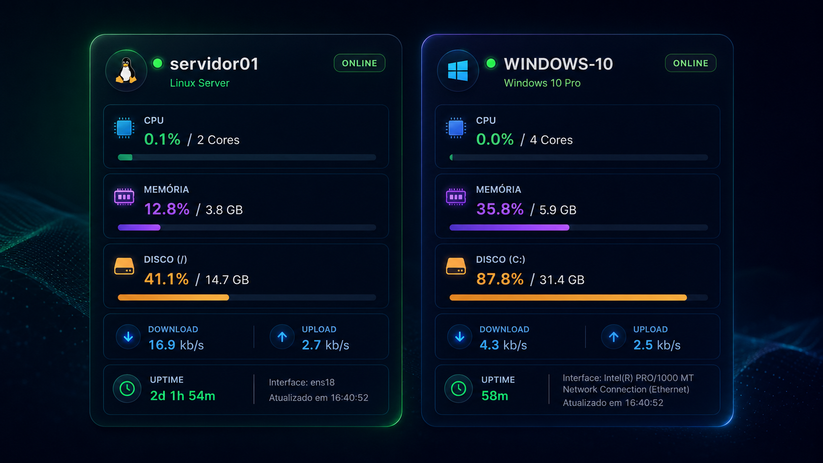Click the CPU chip icon on servidor01
The width and height of the screenshot is (823, 463).
click(124, 128)
